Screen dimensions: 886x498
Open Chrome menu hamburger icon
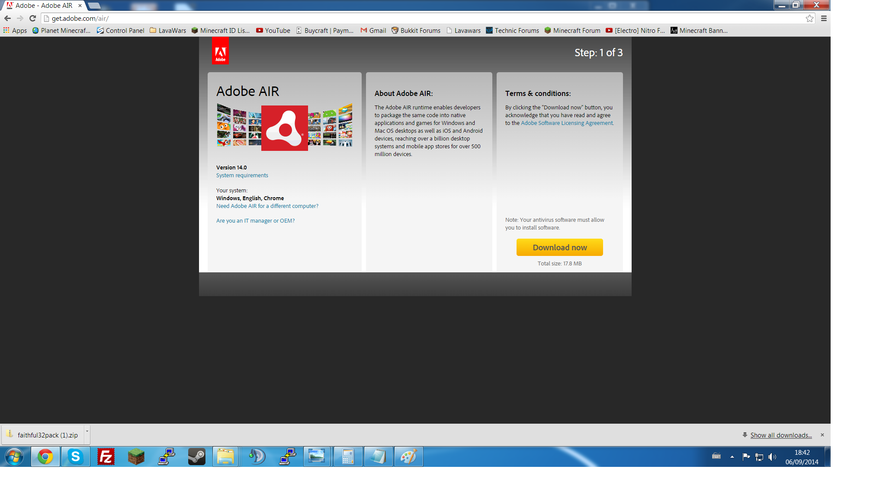pos(824,18)
